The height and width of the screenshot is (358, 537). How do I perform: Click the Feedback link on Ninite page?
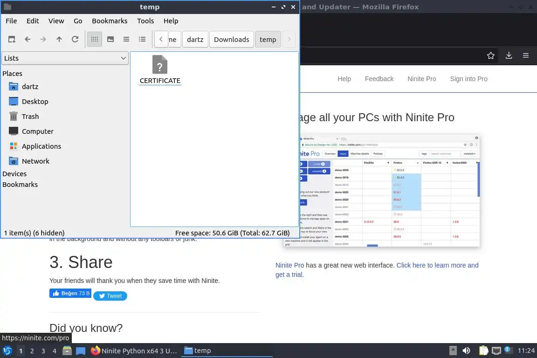pyautogui.click(x=379, y=79)
